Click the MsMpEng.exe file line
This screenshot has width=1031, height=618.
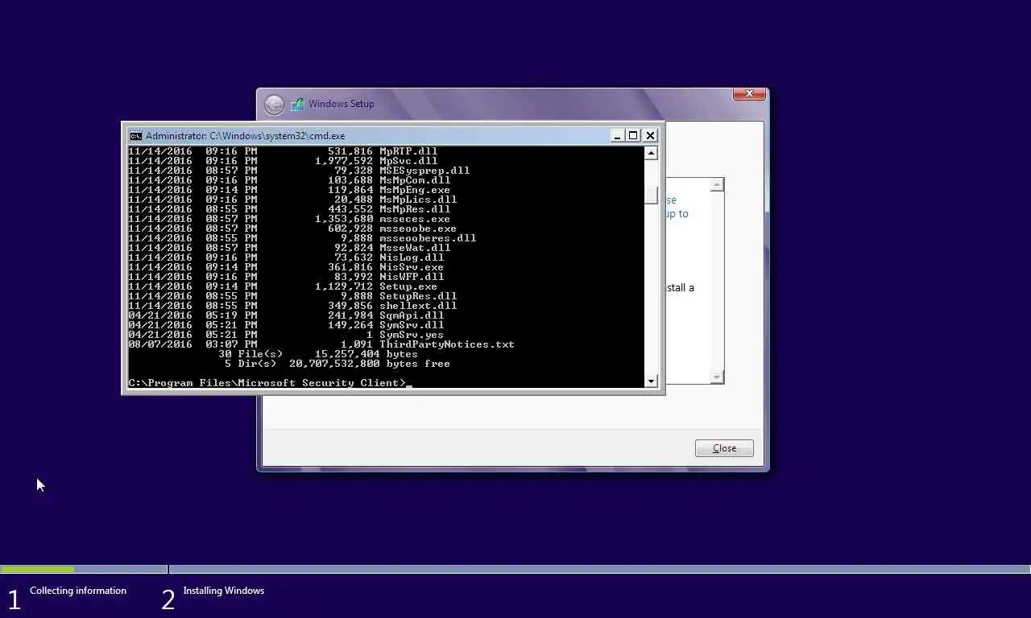pyautogui.click(x=289, y=190)
